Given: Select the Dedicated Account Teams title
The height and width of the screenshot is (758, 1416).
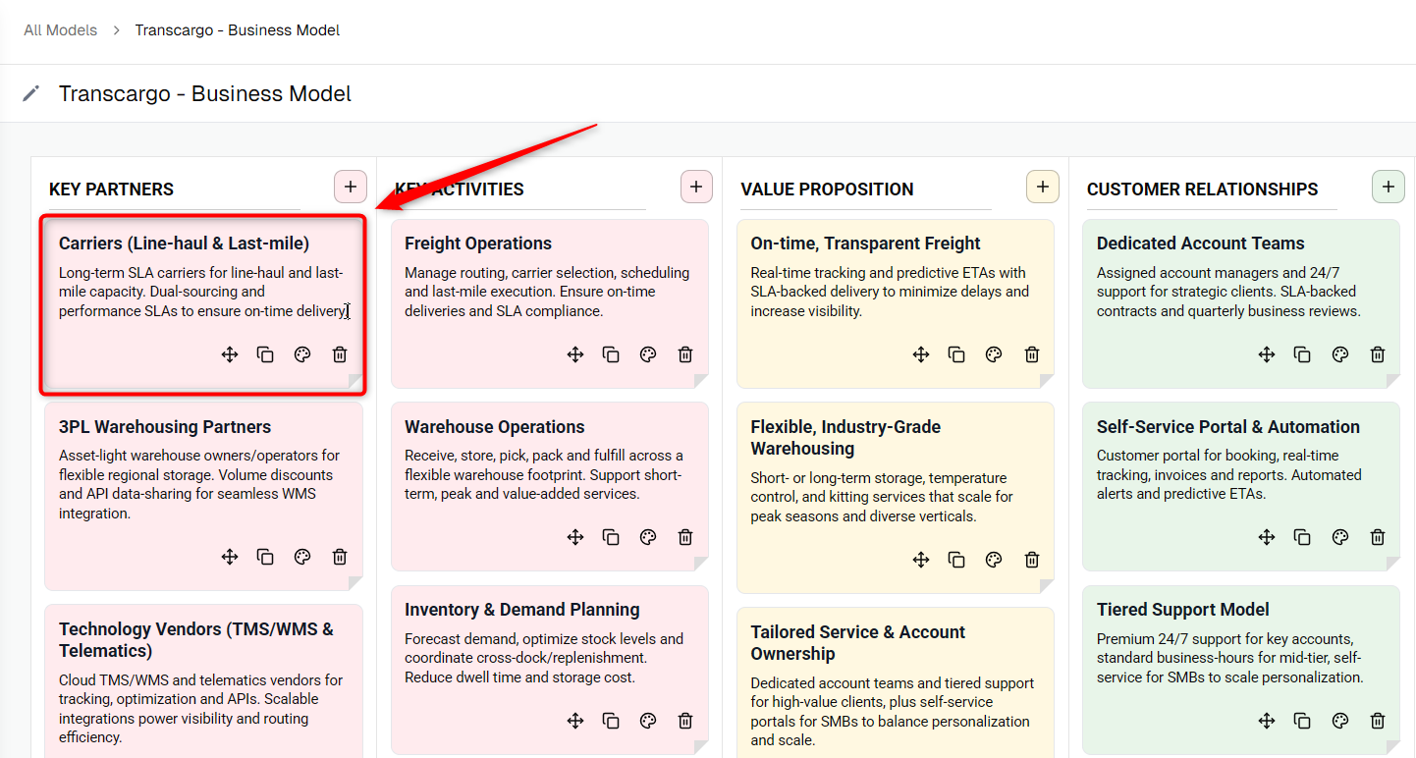Looking at the screenshot, I should pos(1201,244).
